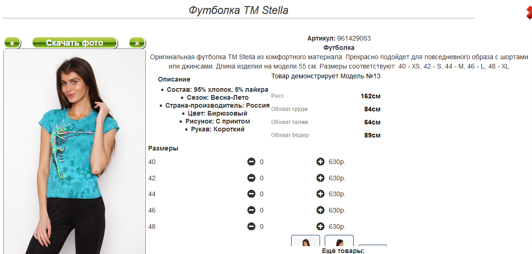Click minus icon for size 48
The height and width of the screenshot is (254, 532).
[x=251, y=227]
